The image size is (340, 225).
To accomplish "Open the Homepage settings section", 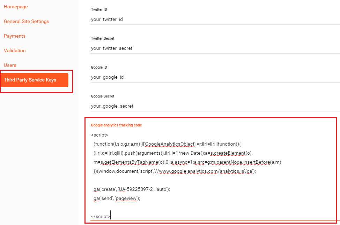I will pyautogui.click(x=16, y=7).
